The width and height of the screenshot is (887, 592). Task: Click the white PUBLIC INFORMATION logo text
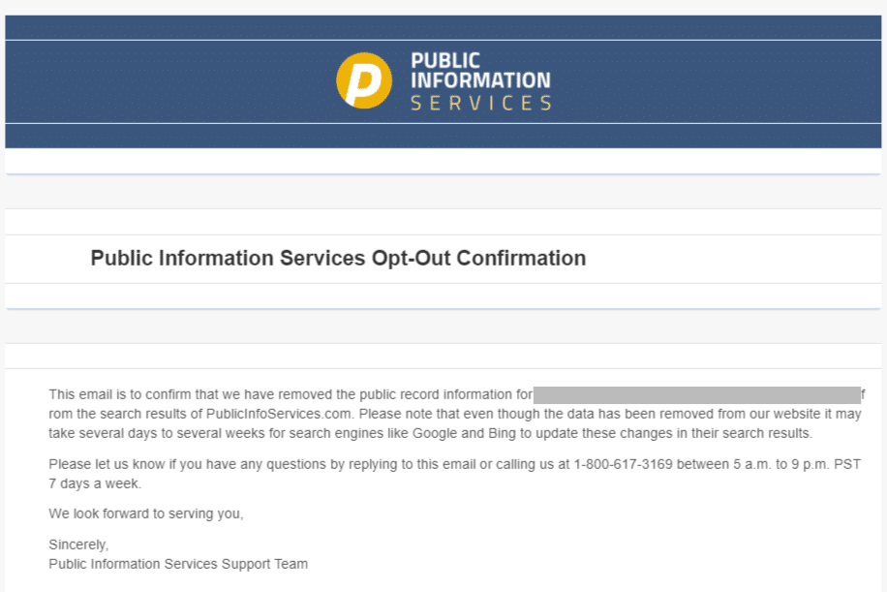479,71
